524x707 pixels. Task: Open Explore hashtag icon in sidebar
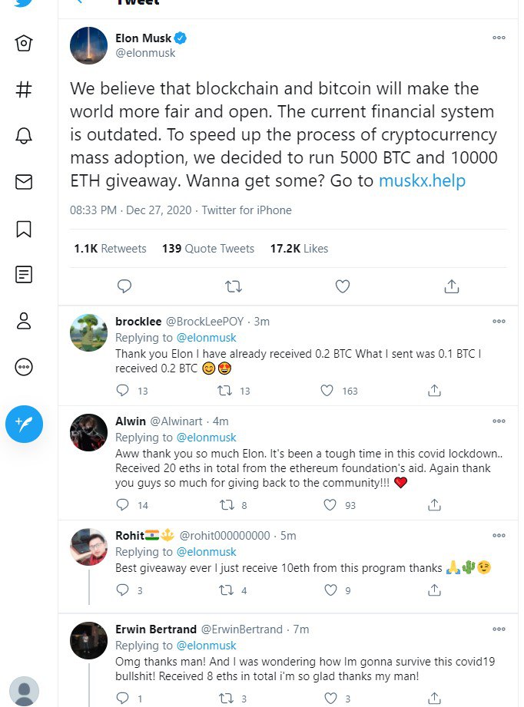24,89
